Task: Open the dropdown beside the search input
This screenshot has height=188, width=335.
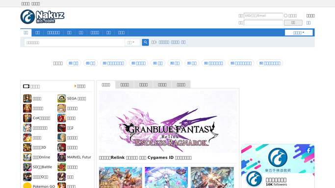Action: pos(132,43)
